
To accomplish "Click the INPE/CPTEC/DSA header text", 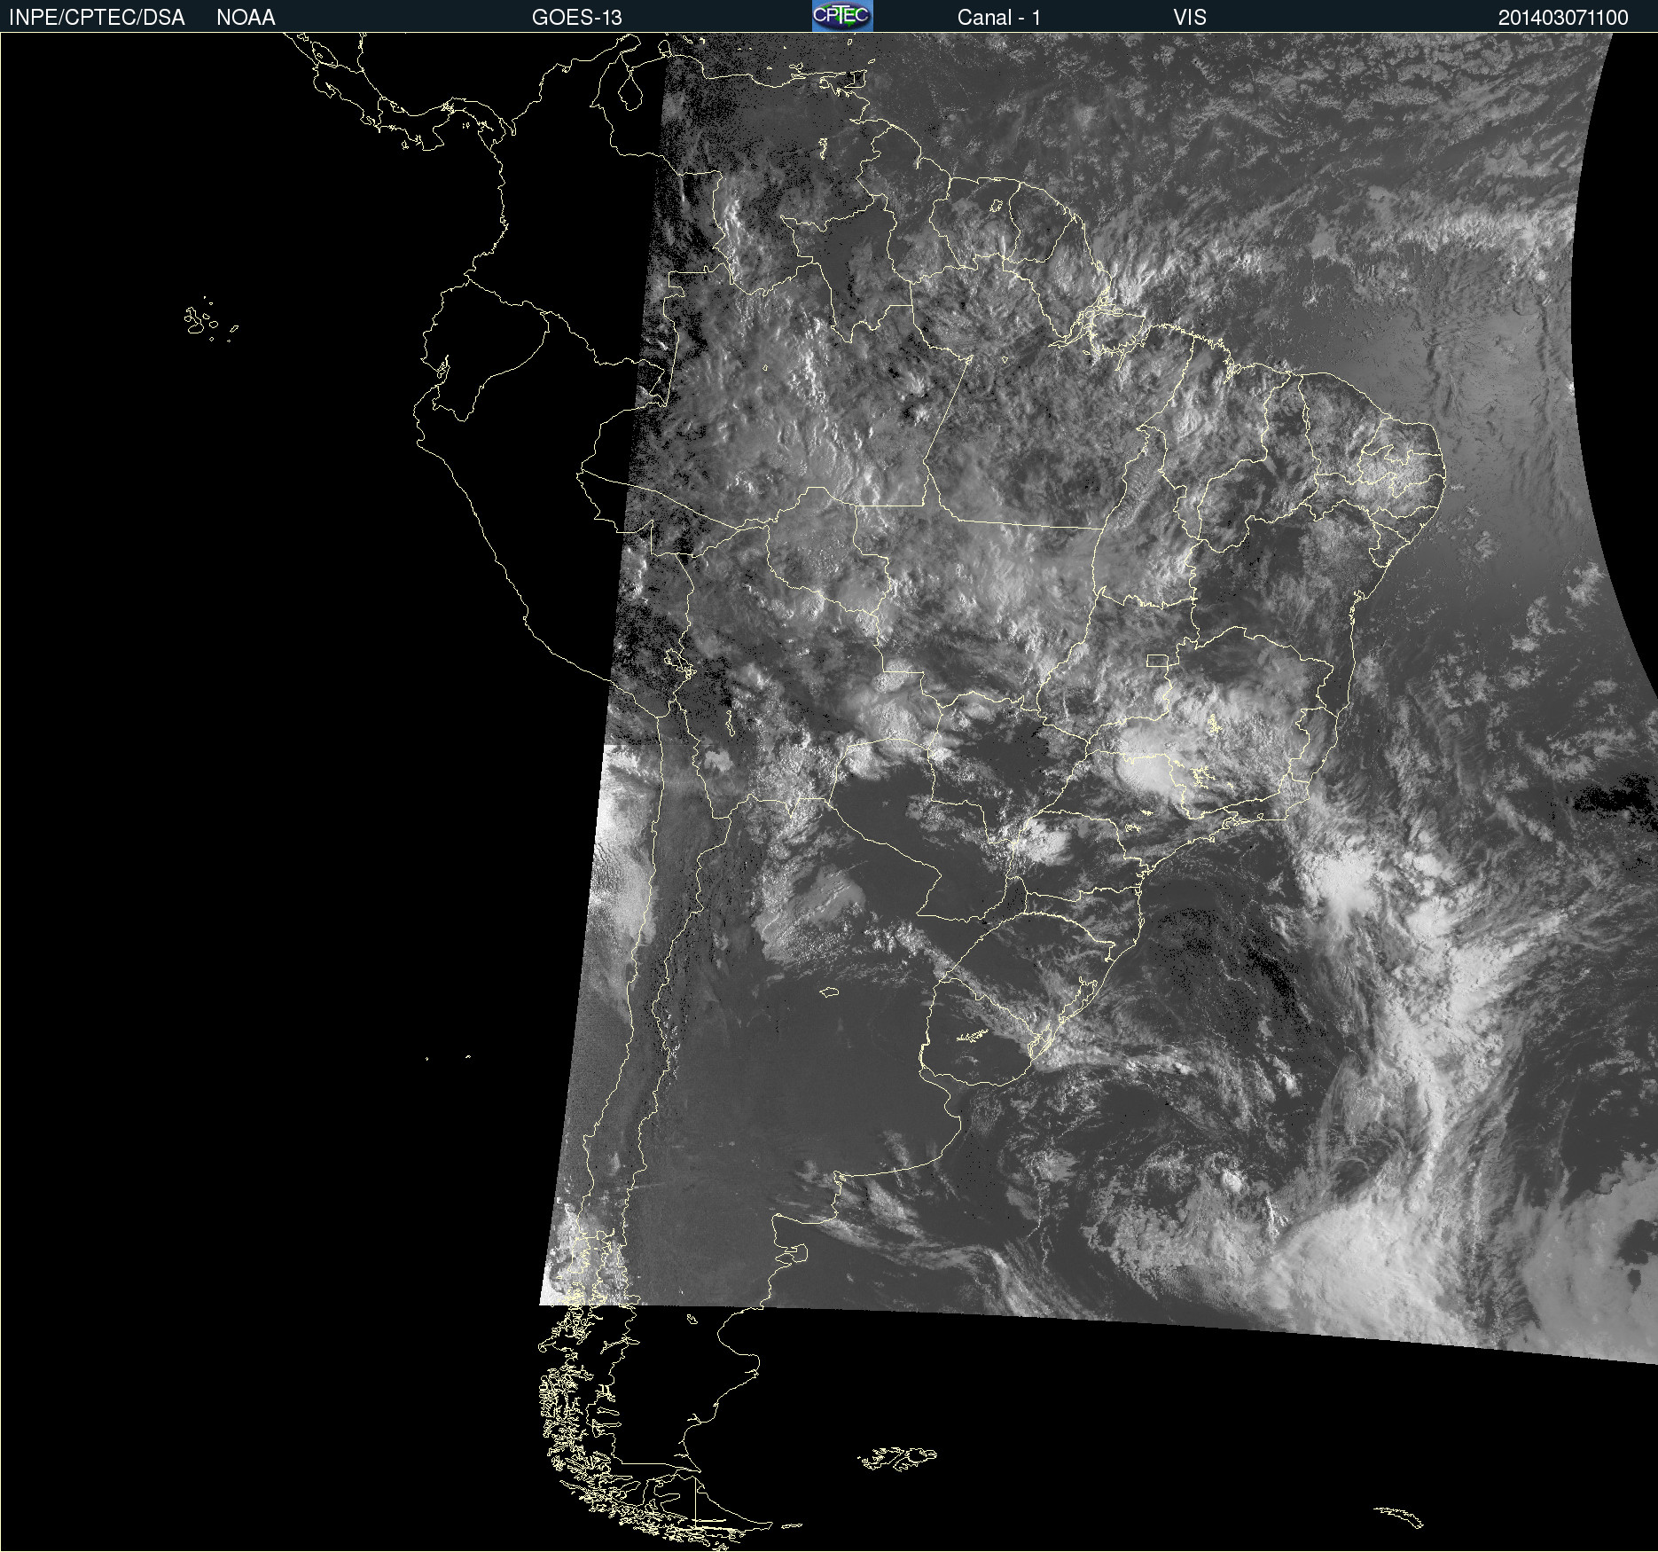I will [x=97, y=18].
